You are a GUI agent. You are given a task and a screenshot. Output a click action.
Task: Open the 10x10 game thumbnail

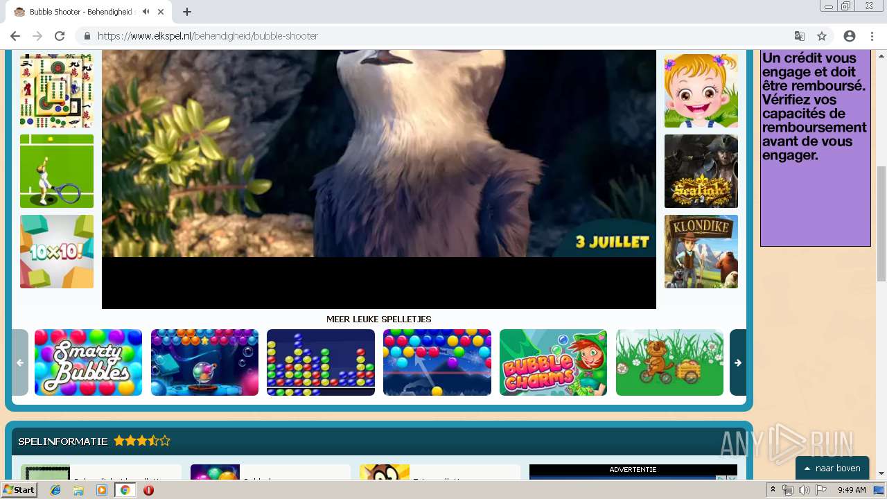[57, 252]
